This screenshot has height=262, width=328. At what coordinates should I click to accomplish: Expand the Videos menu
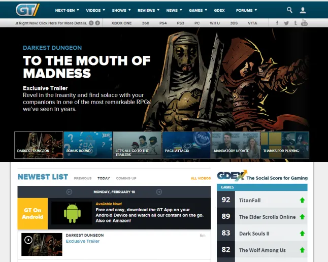(x=95, y=10)
